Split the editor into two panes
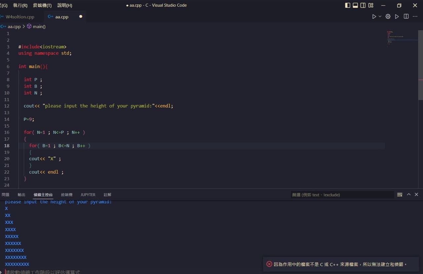The image size is (423, 274). pyautogui.click(x=406, y=16)
